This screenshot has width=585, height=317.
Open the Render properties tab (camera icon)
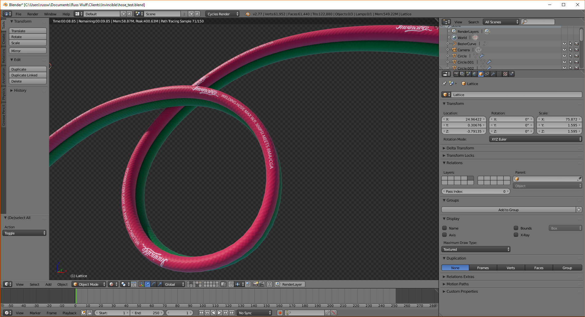(456, 74)
